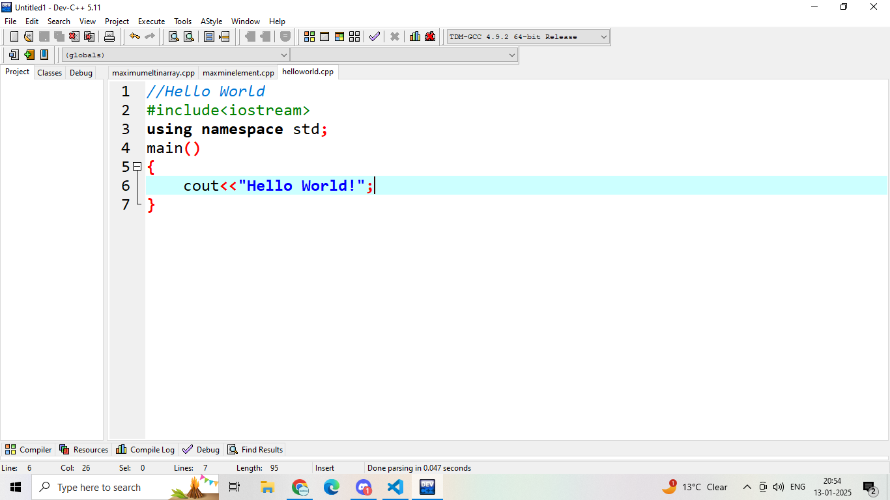Click the greyed Save file icon
Viewport: 890px width, 500px height.
tap(44, 36)
